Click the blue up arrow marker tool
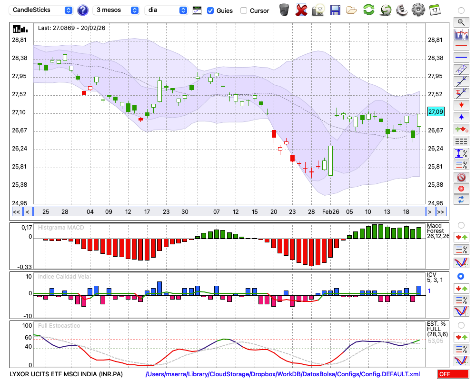 [x=461, y=117]
